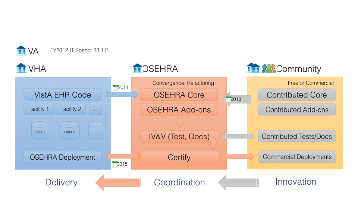Click the down arrow above Certify

coord(213,145)
